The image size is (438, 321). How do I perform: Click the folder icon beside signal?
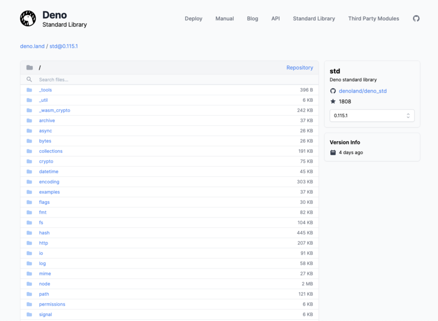coord(30,314)
